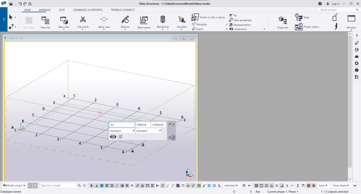This screenshot has height=194, width=361.
Task: Expand the Rendering dropdown
Action: click(x=163, y=30)
